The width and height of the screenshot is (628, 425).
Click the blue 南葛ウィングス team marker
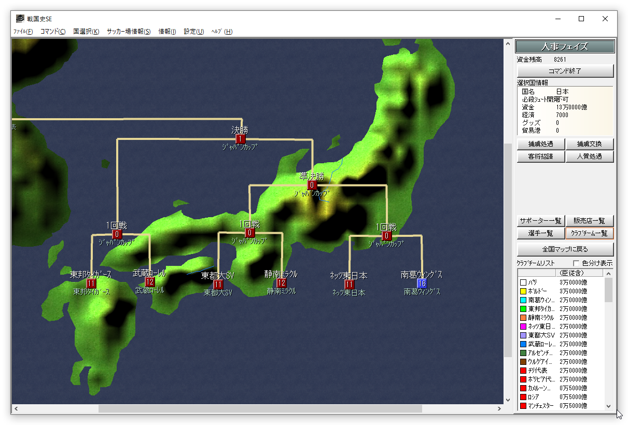422,284
